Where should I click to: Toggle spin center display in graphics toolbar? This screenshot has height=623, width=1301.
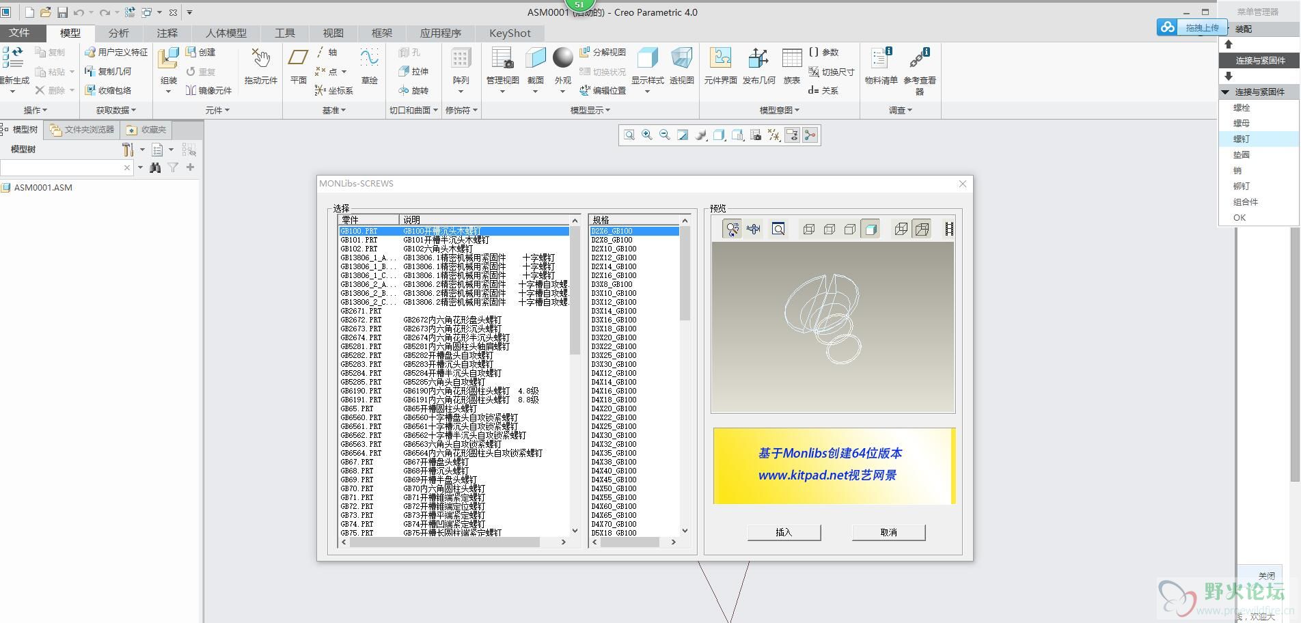point(810,135)
